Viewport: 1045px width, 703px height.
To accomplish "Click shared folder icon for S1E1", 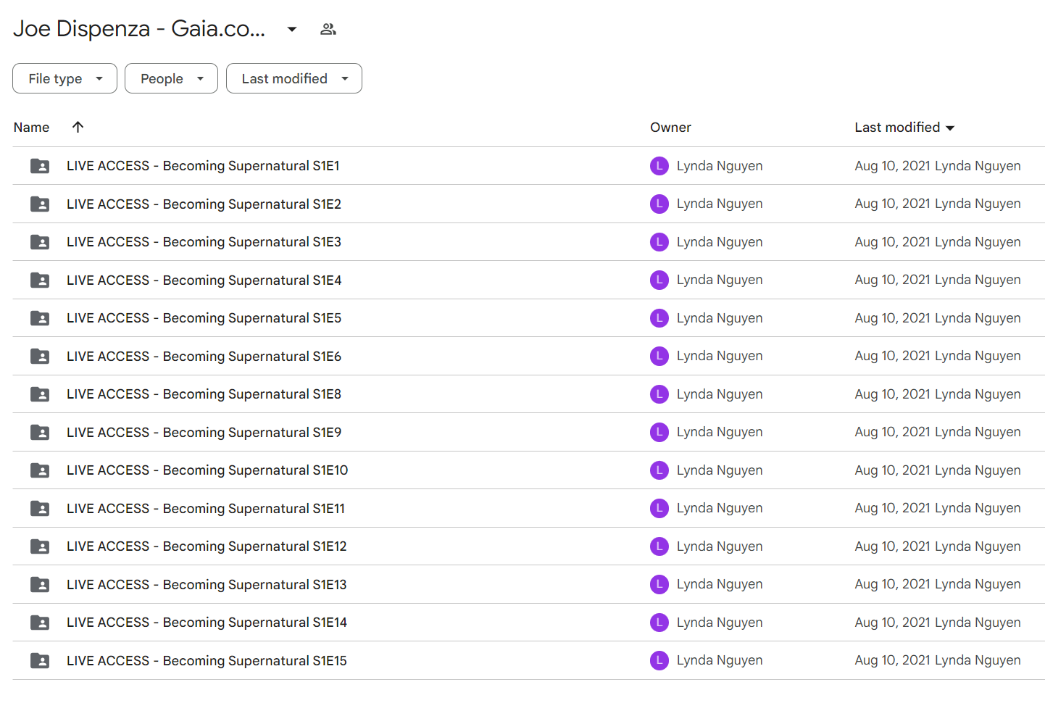I will coord(40,166).
